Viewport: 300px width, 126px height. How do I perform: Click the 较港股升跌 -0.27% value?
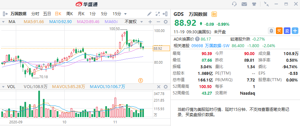(x=258, y=39)
